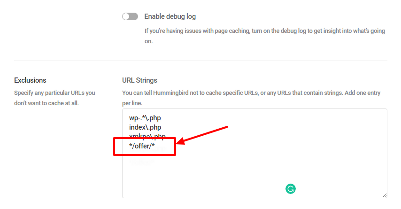Click the Enable debug log label
The image size is (401, 209).
click(x=170, y=16)
